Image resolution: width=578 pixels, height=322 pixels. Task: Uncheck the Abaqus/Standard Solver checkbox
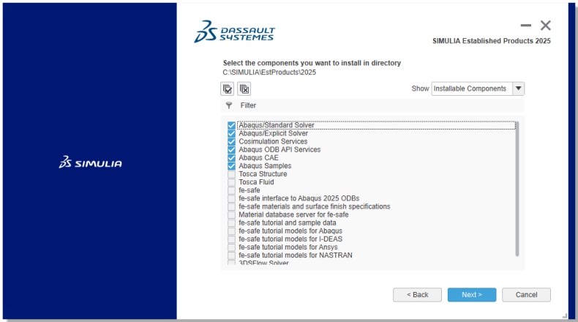tap(232, 126)
